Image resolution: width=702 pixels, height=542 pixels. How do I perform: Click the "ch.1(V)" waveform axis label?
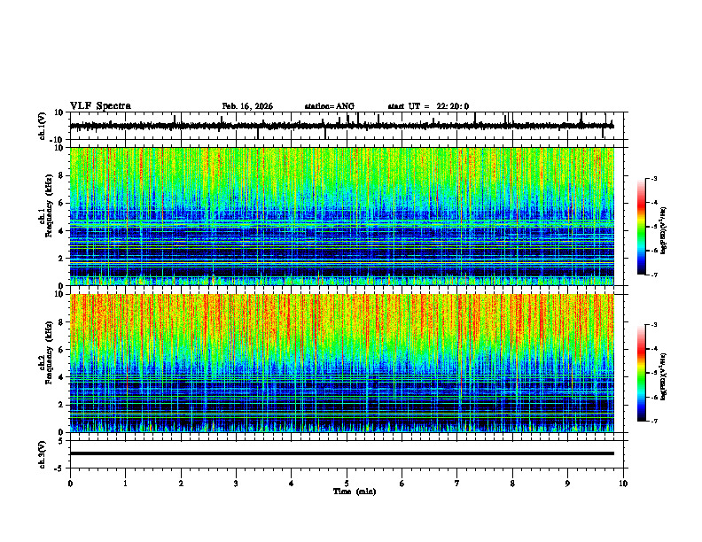42,126
